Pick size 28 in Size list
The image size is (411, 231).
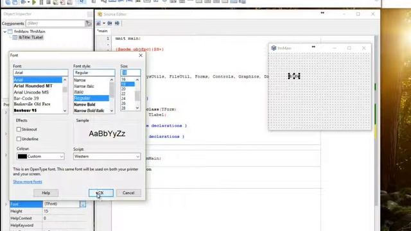[123, 108]
